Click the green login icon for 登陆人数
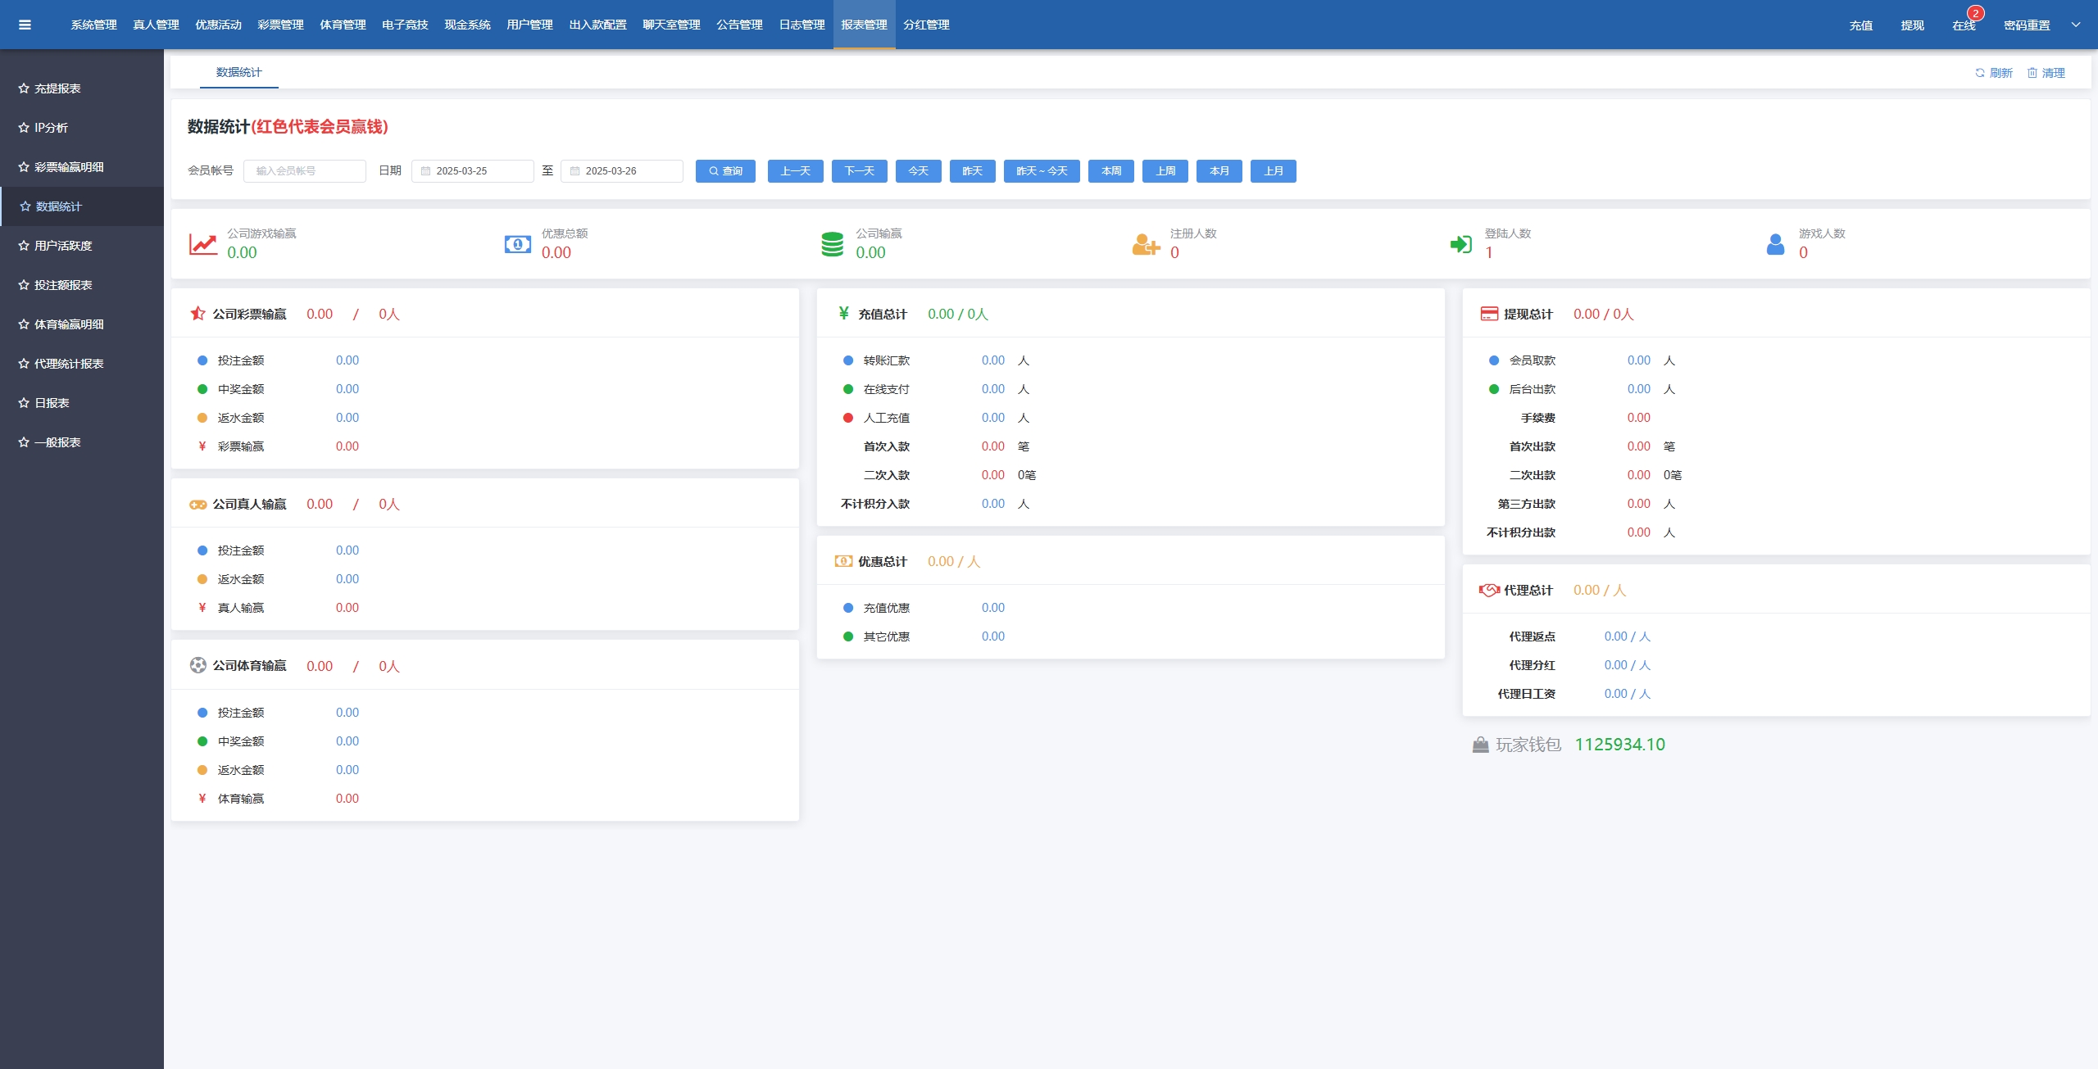The image size is (2098, 1069). coord(1460,244)
